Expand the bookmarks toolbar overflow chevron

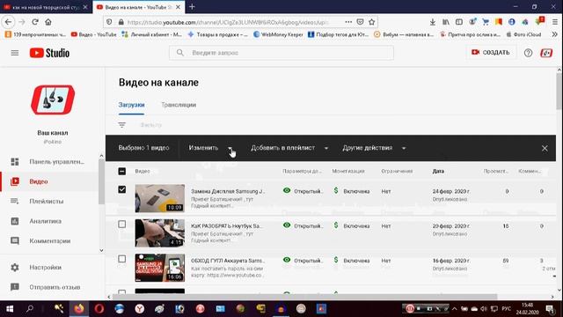pyautogui.click(x=555, y=34)
